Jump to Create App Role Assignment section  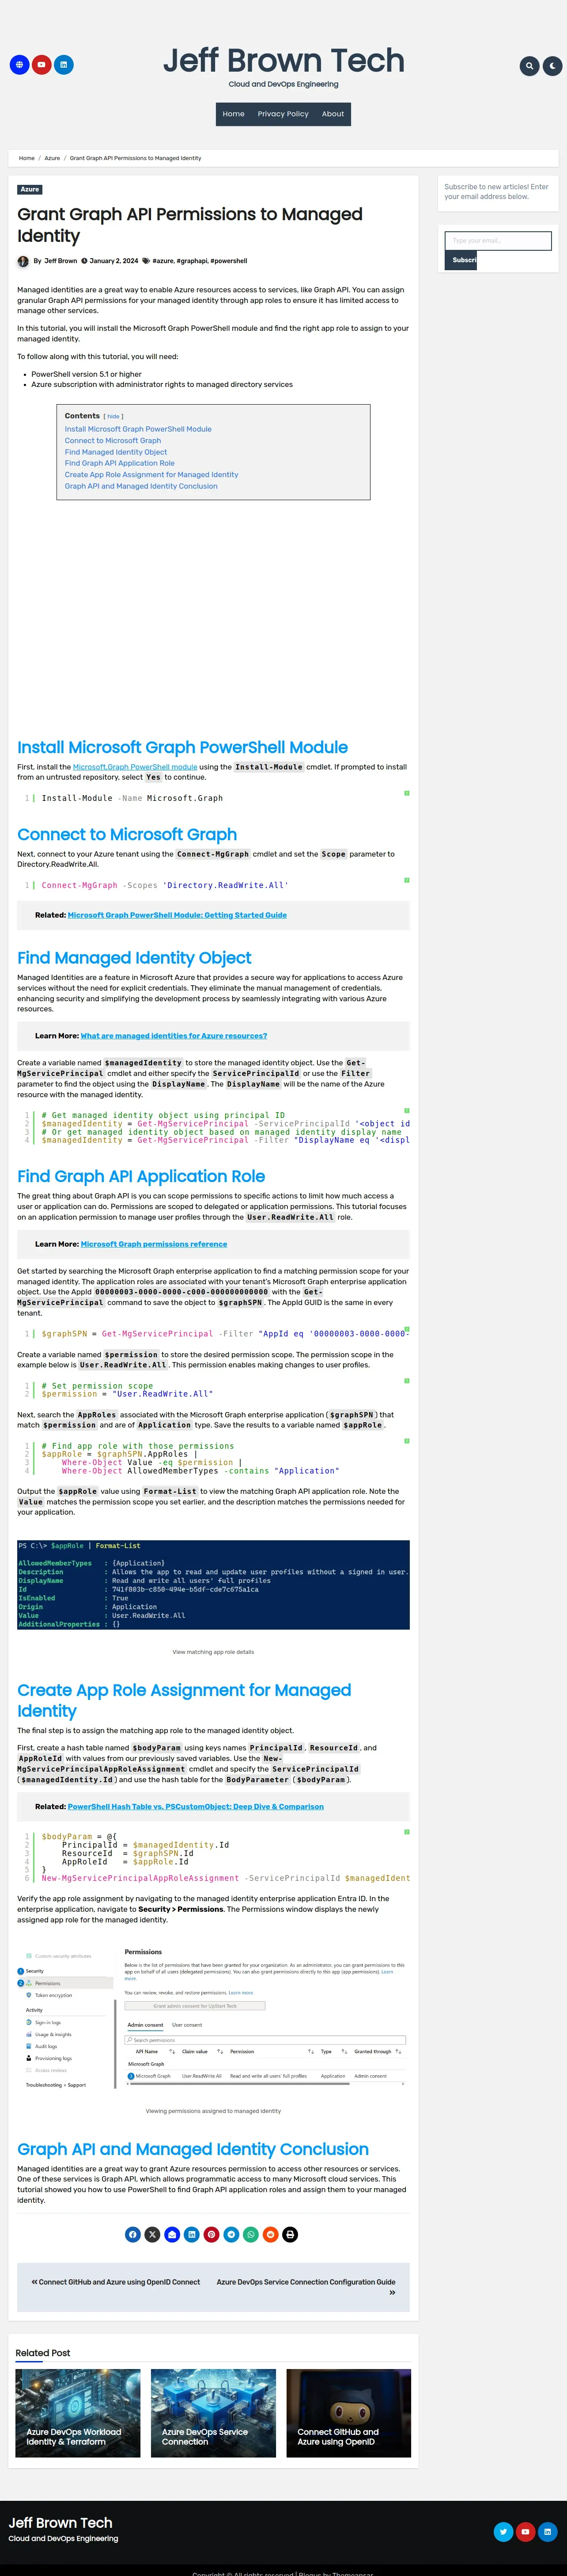pos(152,475)
